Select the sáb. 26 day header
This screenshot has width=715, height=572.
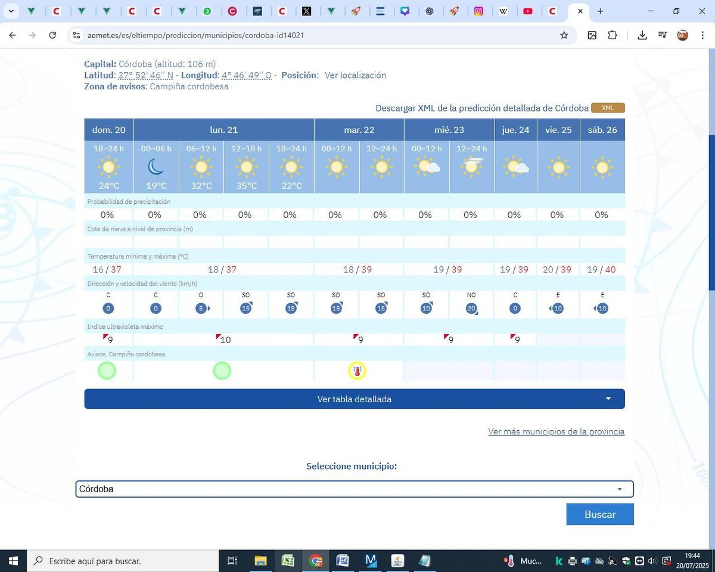[602, 129]
